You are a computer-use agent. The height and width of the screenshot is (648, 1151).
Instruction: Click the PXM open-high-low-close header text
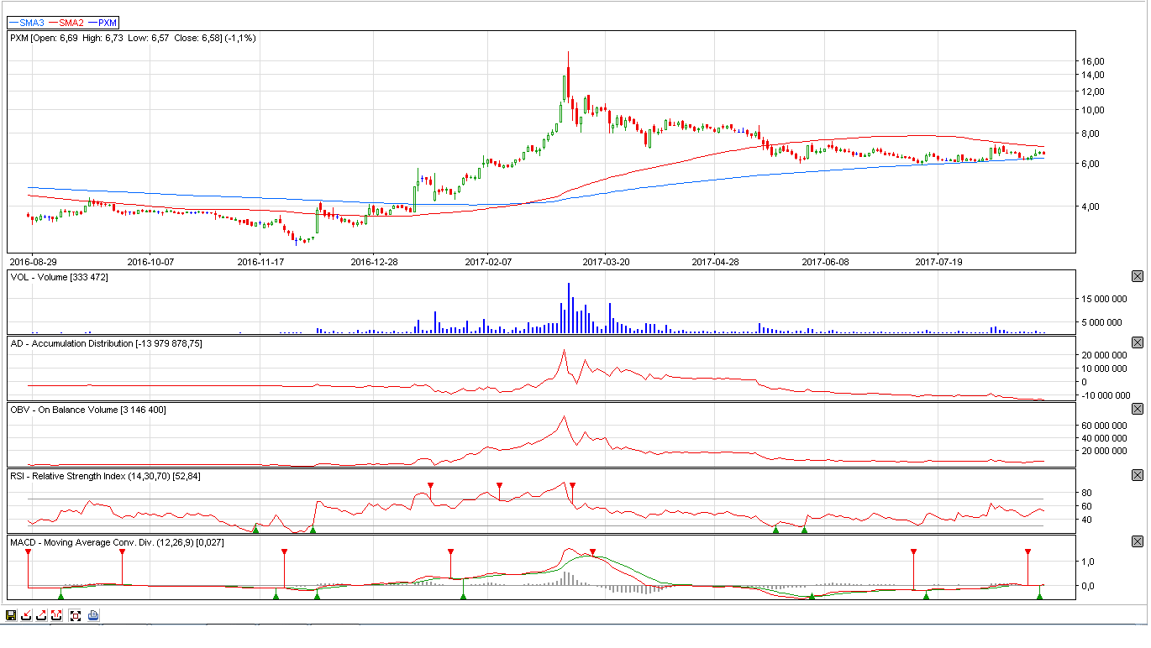[x=133, y=38]
